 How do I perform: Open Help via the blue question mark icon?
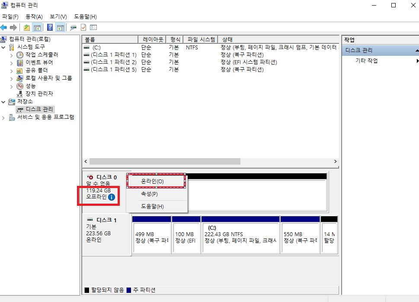(50, 27)
